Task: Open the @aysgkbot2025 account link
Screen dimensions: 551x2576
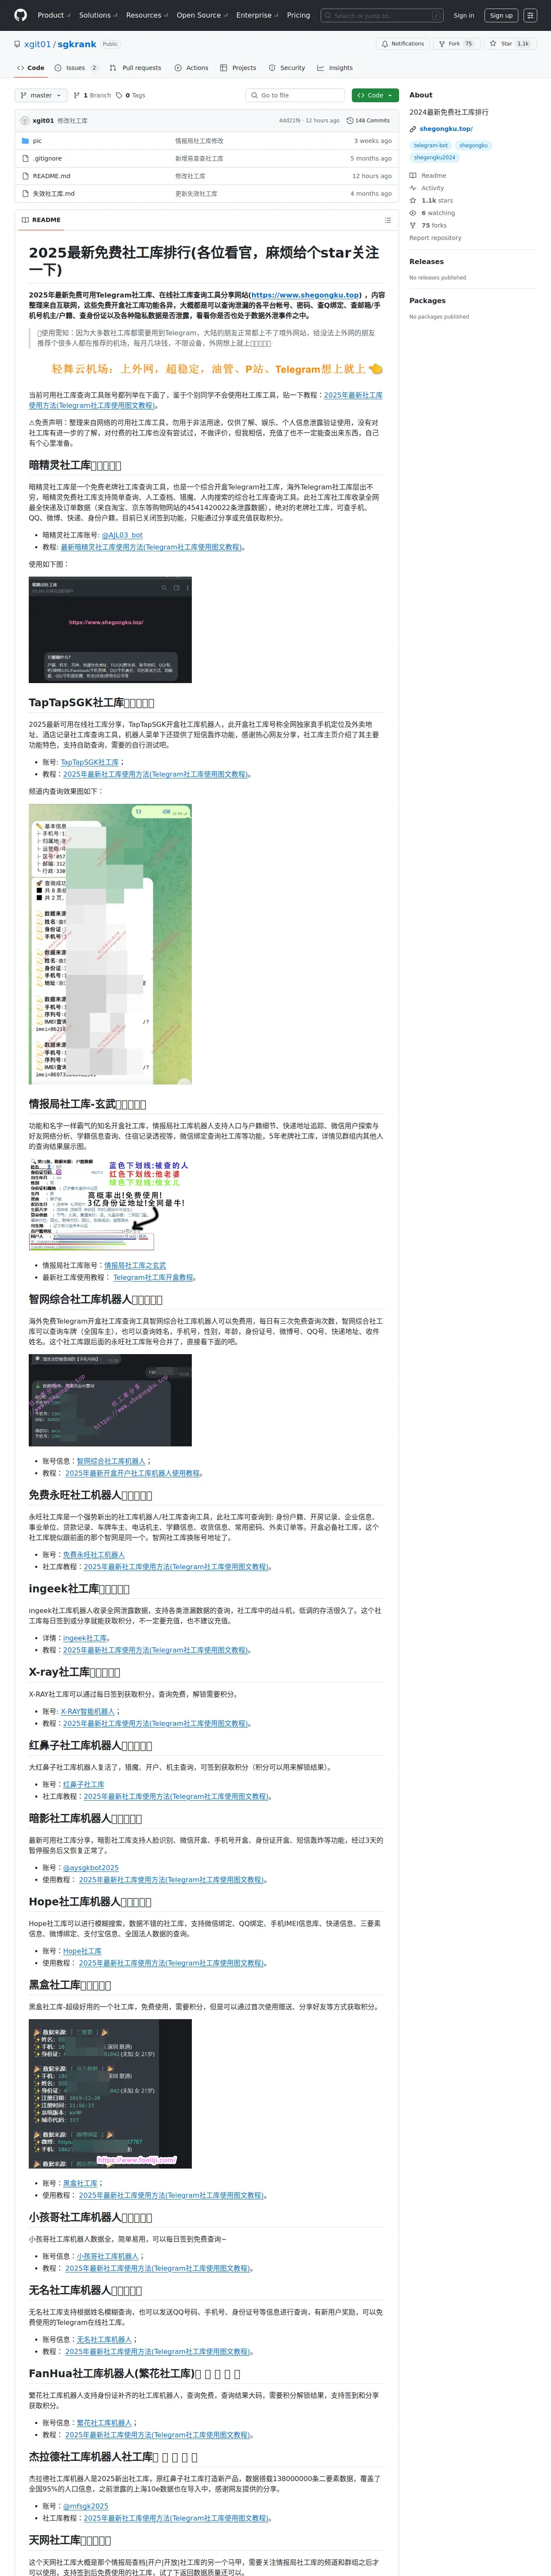Action: pyautogui.click(x=91, y=1867)
